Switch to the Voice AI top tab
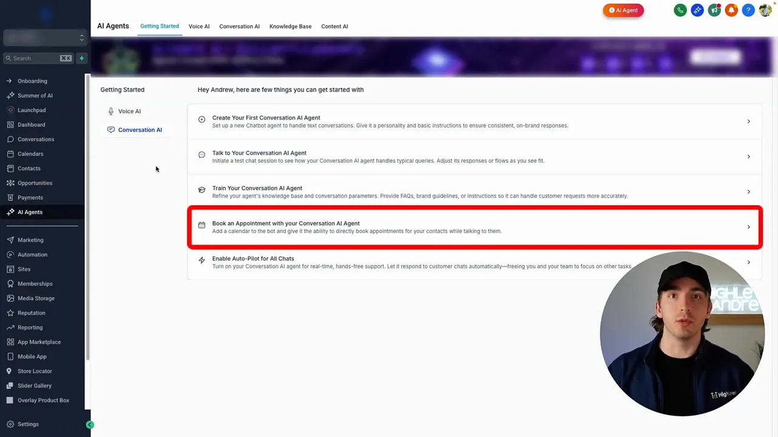This screenshot has width=778, height=437. coord(199,26)
